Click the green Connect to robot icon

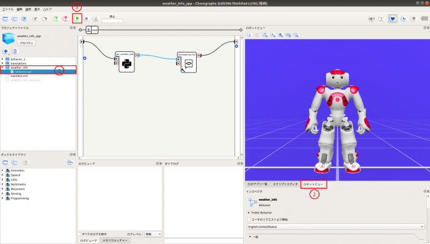click(x=56, y=19)
